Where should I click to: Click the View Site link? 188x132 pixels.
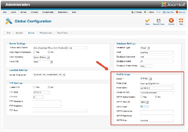coord(170,12)
